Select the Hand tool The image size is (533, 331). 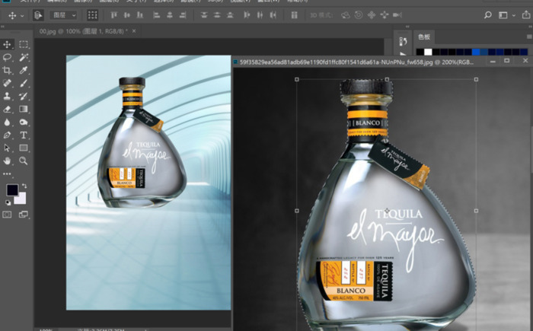(8, 161)
